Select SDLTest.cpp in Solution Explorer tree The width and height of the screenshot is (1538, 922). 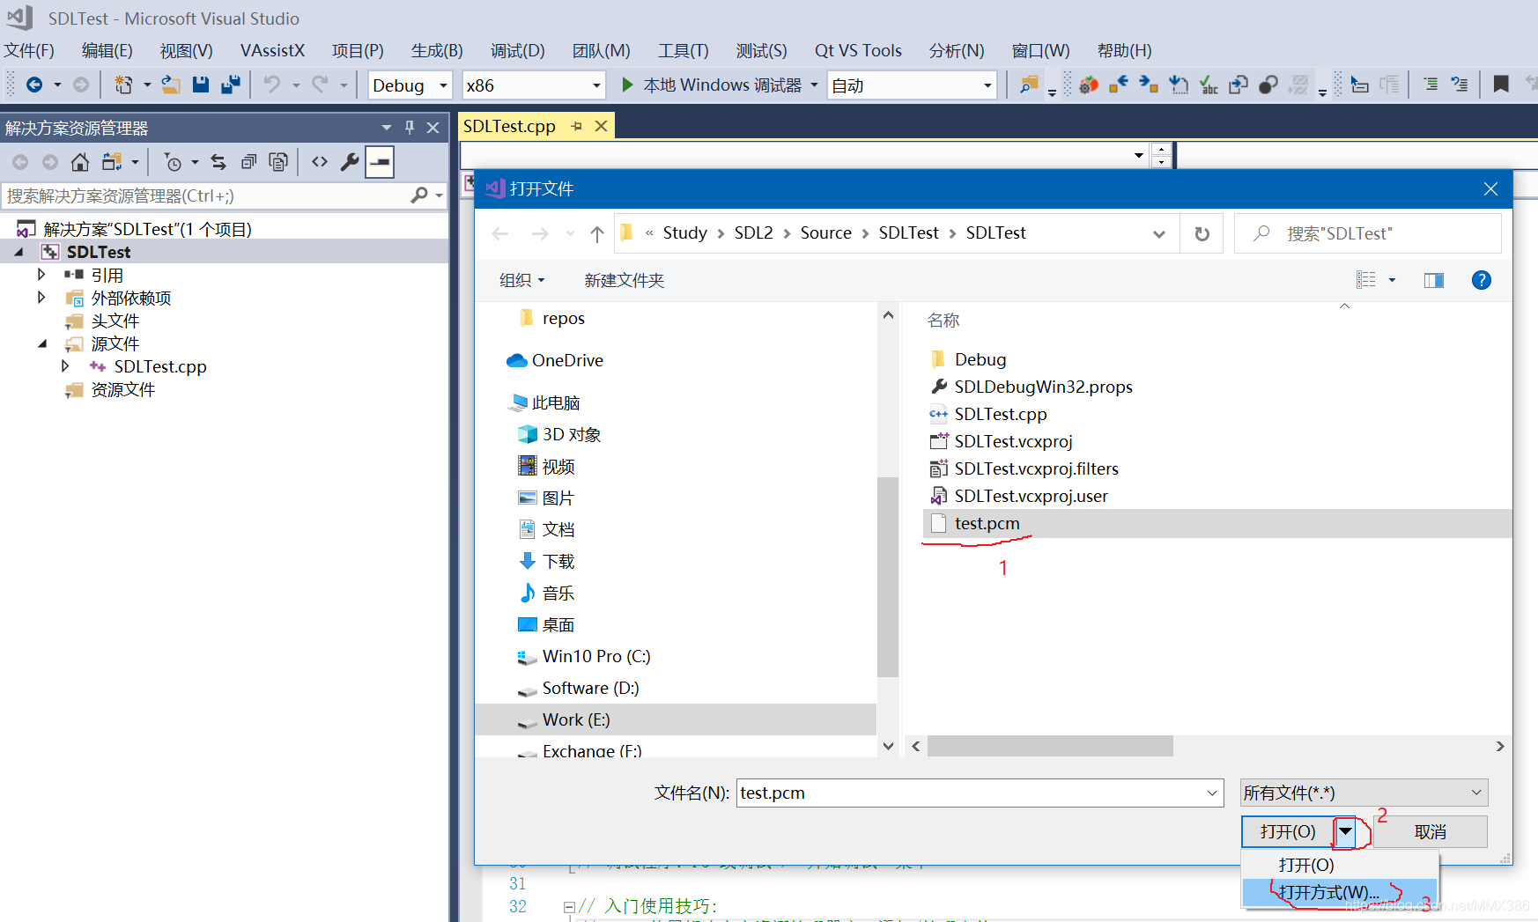click(159, 366)
